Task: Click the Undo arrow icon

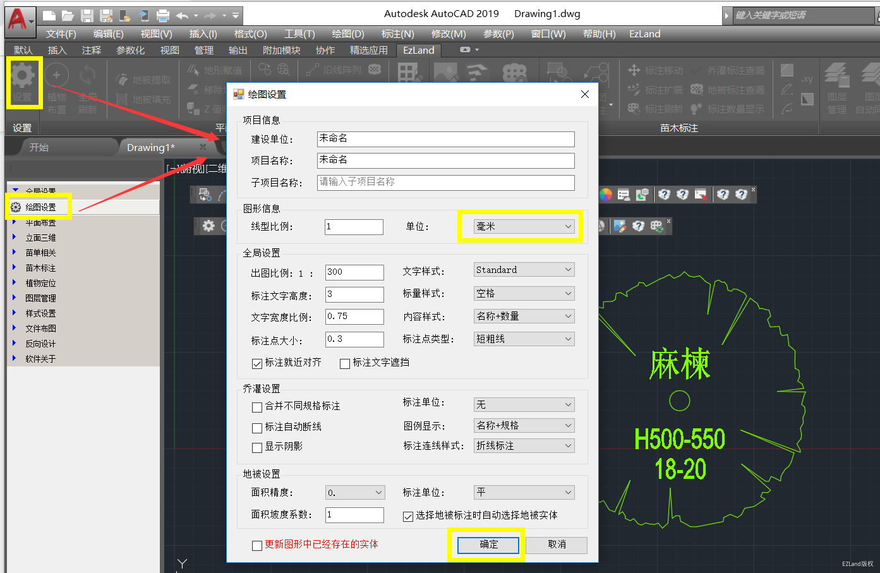Action: click(182, 16)
